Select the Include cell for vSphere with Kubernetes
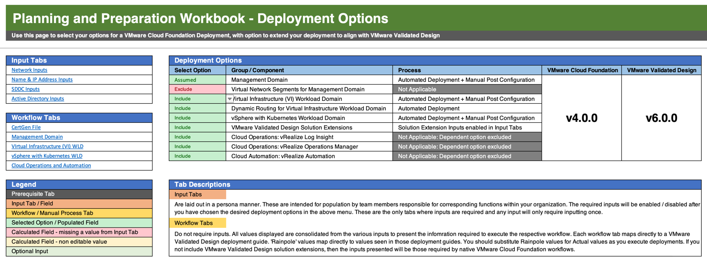This screenshot has width=707, height=269. click(197, 118)
